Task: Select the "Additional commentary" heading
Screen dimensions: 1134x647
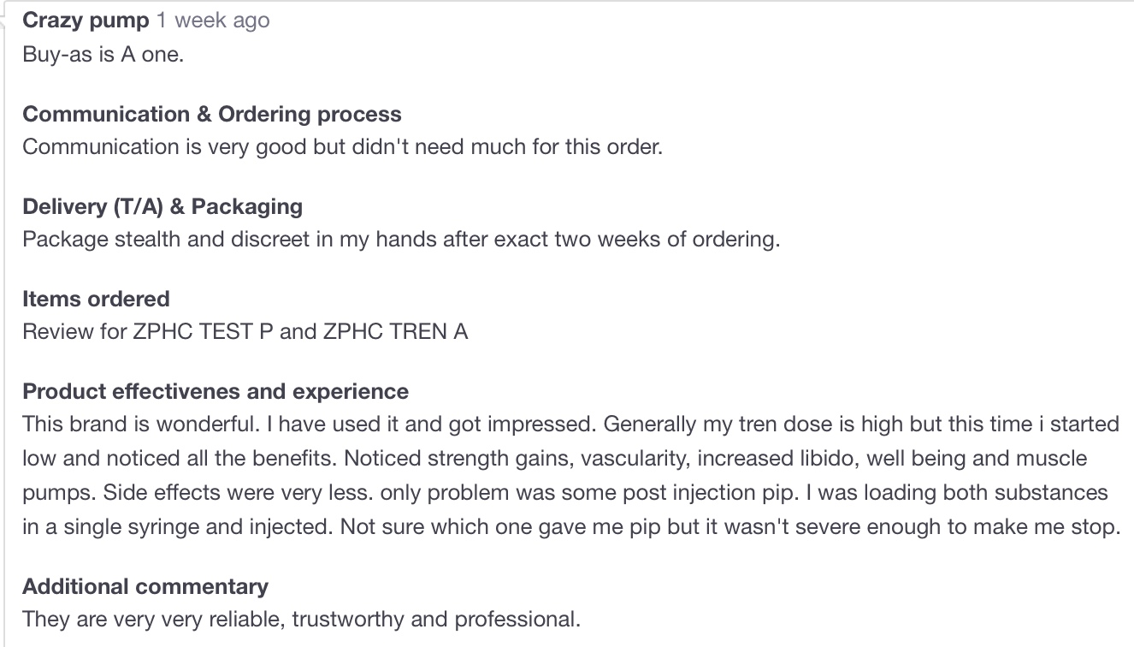Action: pos(145,586)
